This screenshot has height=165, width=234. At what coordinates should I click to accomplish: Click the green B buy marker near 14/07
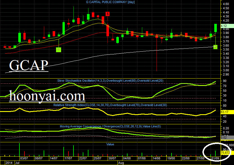pos(59,50)
